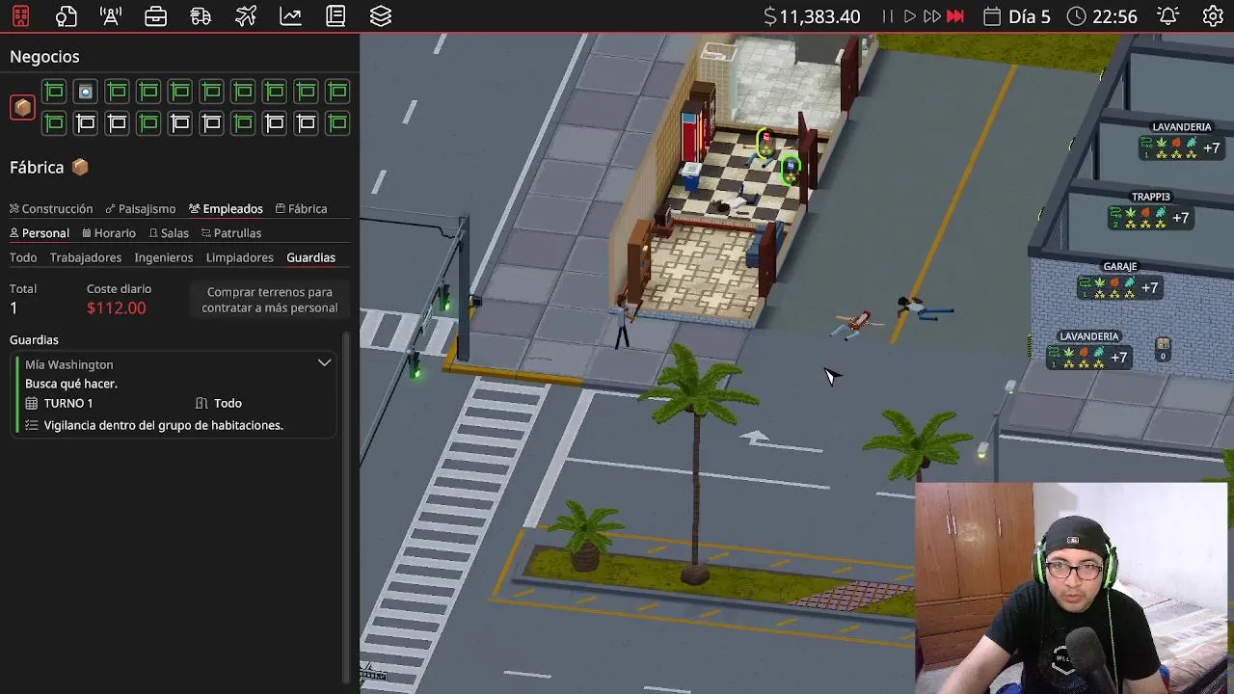
Task: Filter employees by Todo
Action: click(x=23, y=257)
